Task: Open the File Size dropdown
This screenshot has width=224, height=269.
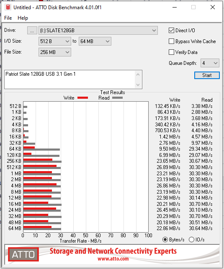Action: click(x=54, y=52)
